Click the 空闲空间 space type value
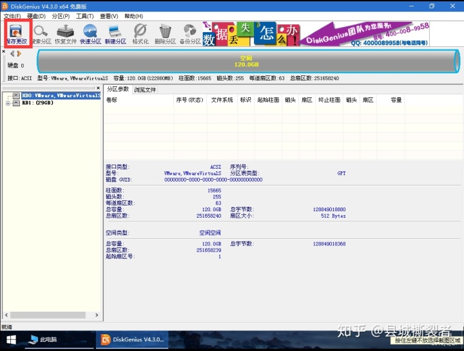This screenshot has height=351, width=464. 210,232
